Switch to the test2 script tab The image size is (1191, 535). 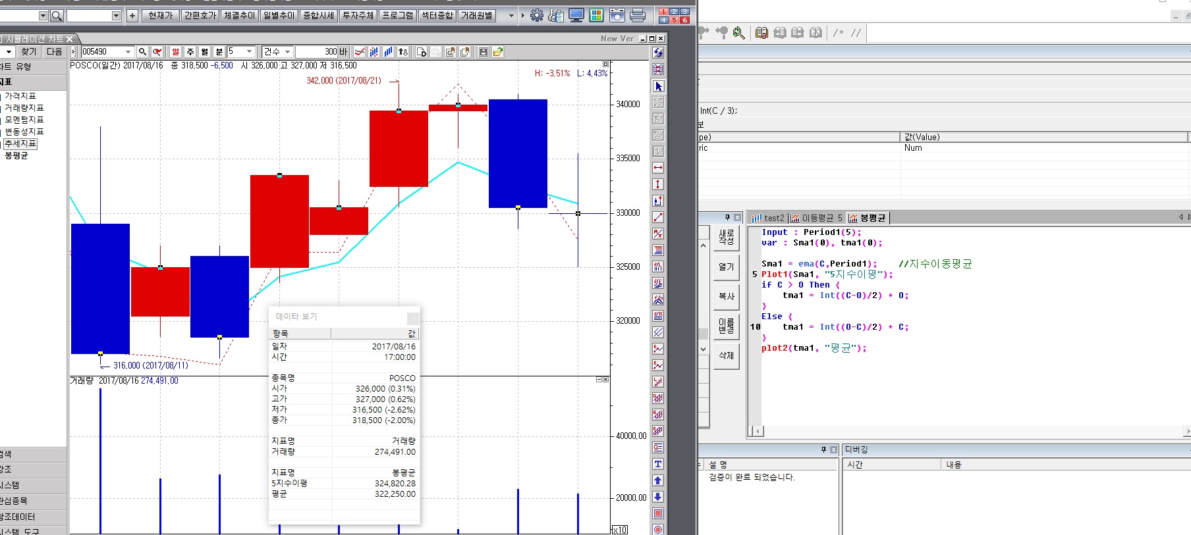[768, 218]
